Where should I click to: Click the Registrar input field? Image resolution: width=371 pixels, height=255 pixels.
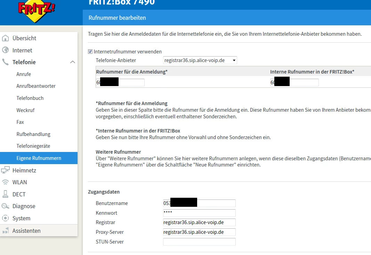tap(199, 222)
